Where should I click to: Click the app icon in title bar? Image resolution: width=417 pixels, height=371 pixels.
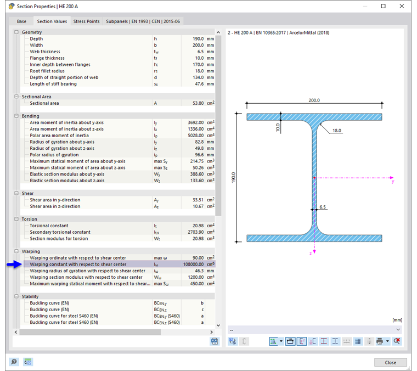(11, 6)
